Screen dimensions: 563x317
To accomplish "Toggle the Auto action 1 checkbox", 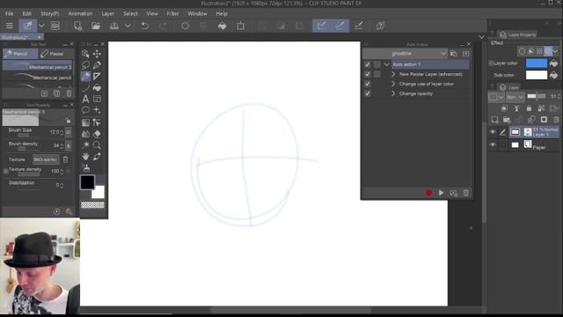I will [368, 64].
